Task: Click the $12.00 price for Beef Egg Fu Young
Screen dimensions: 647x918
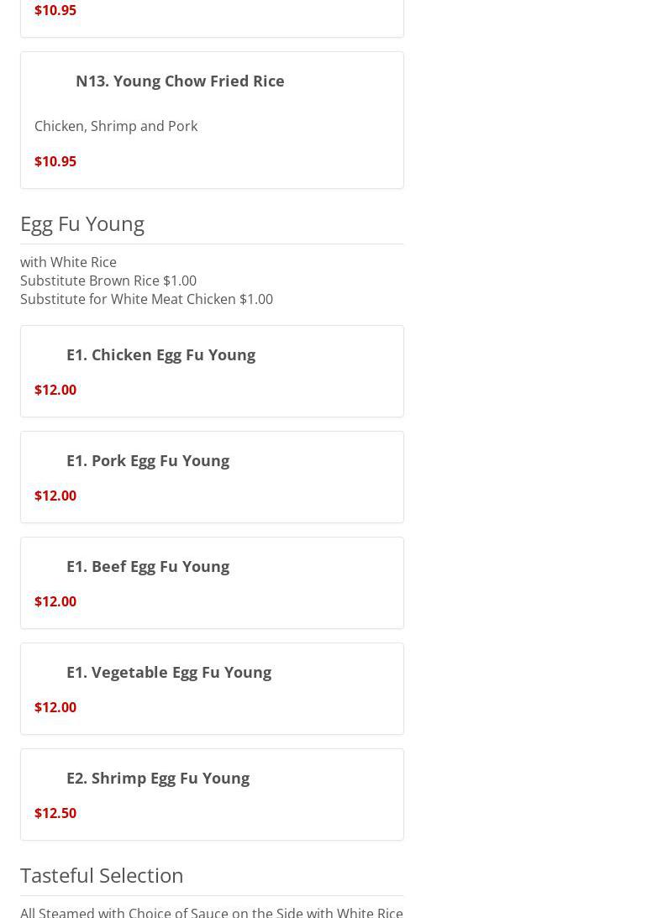Action: (x=55, y=601)
